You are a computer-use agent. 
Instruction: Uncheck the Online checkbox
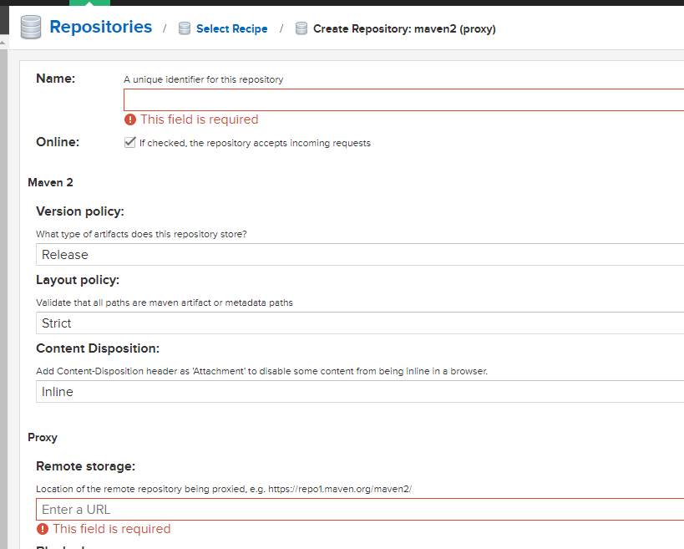pyautogui.click(x=129, y=142)
